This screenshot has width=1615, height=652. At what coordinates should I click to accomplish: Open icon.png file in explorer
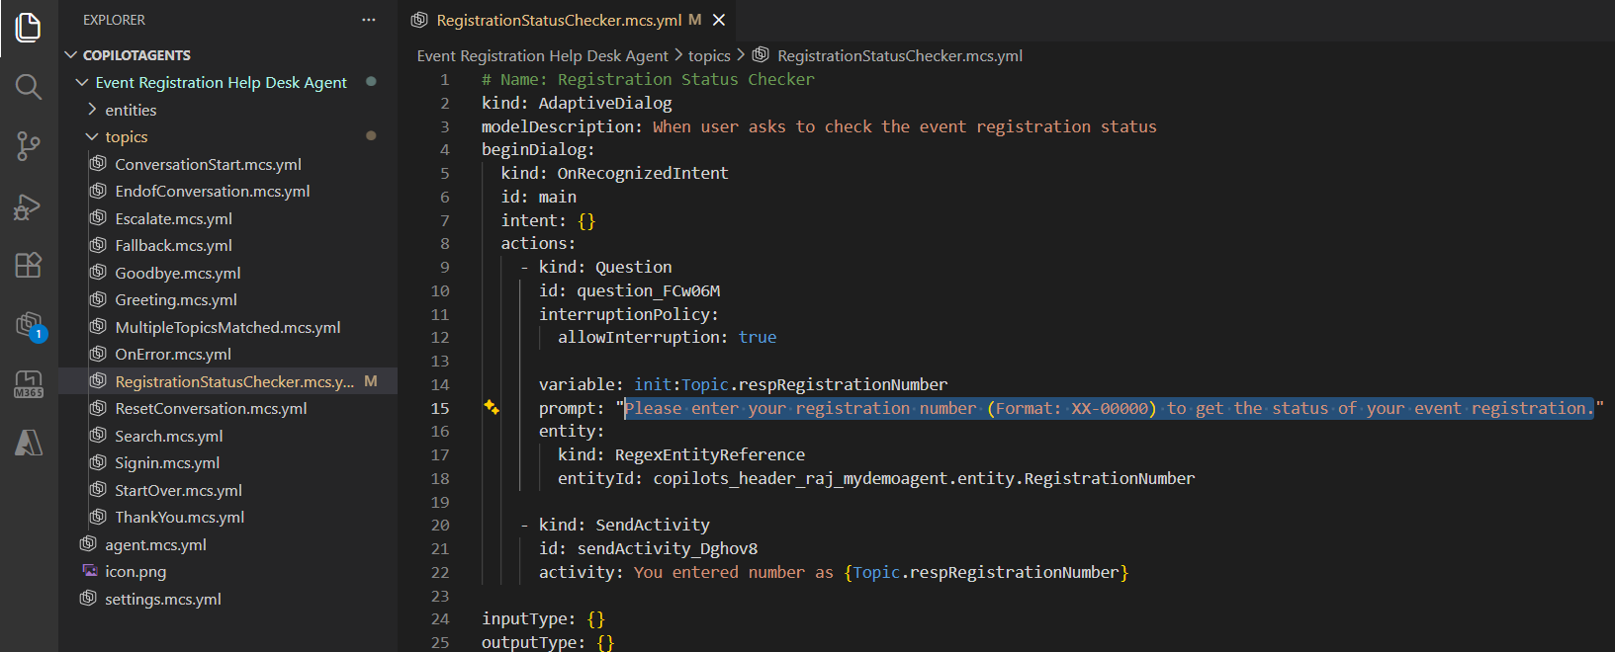[135, 572]
